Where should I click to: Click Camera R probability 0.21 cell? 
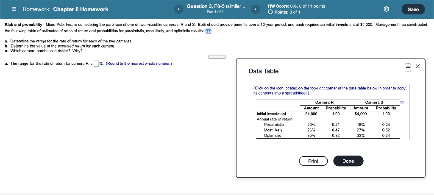click(336, 125)
